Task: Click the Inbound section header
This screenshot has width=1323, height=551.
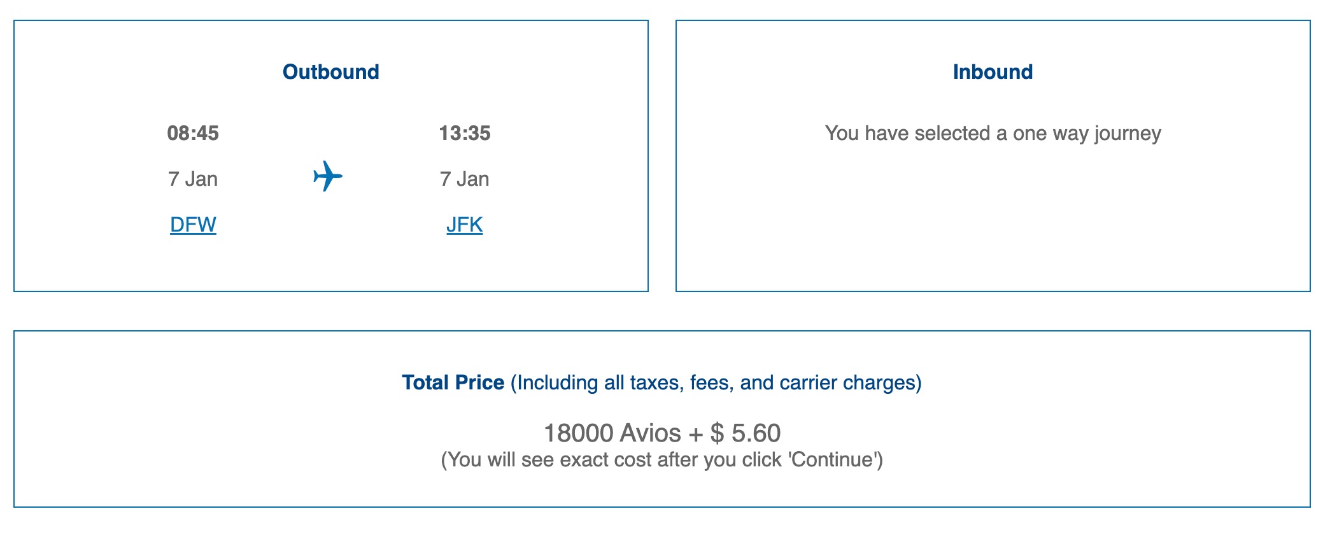Action: coord(993,71)
